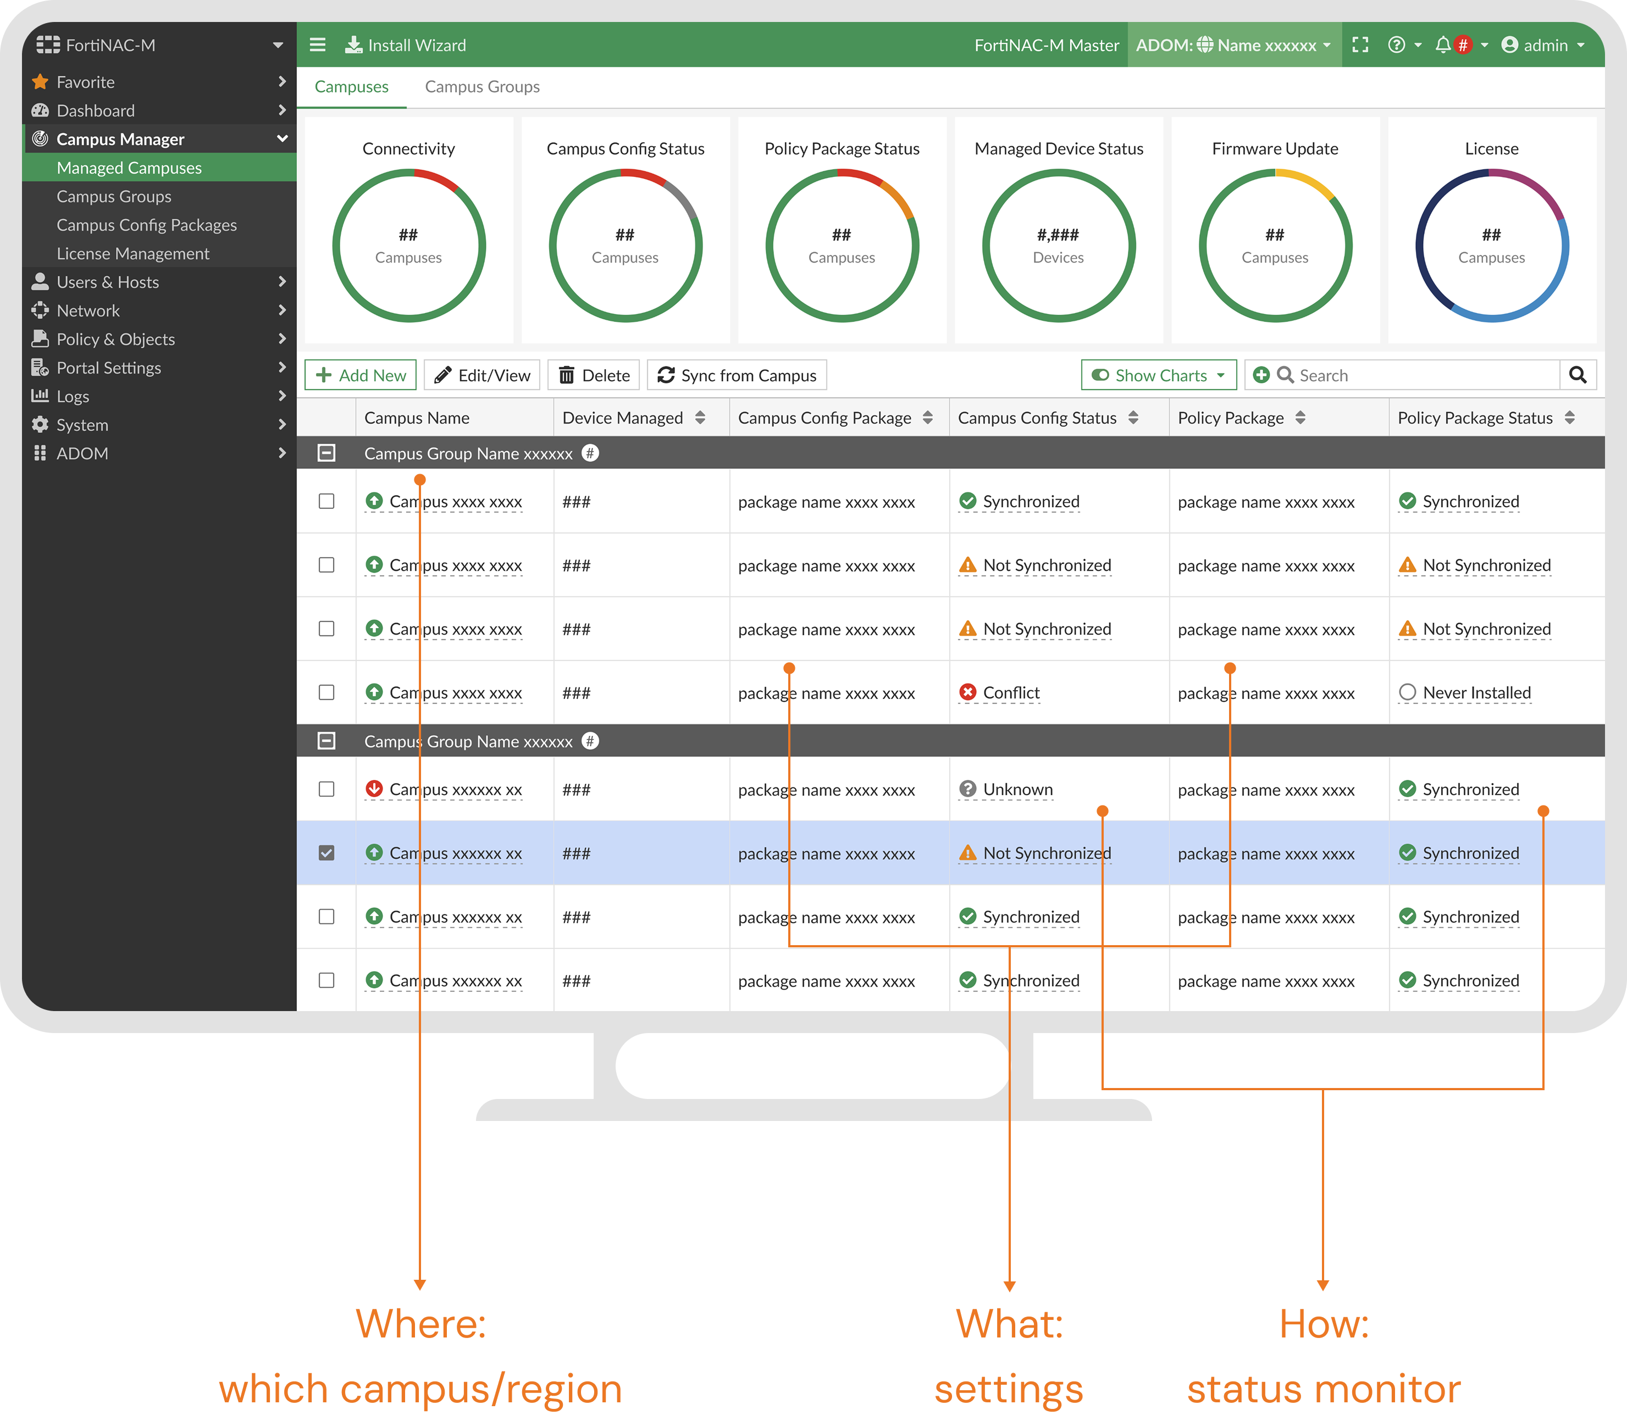This screenshot has height=1421, width=1627.
Task: Sort by Device Managed column arrows
Action: click(700, 418)
